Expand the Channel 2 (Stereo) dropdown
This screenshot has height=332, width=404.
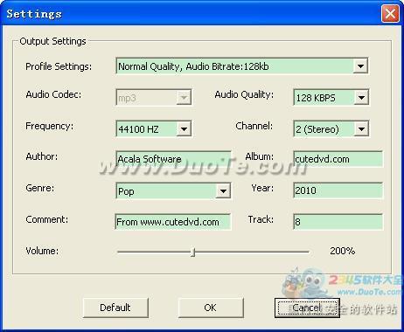[x=331, y=128]
